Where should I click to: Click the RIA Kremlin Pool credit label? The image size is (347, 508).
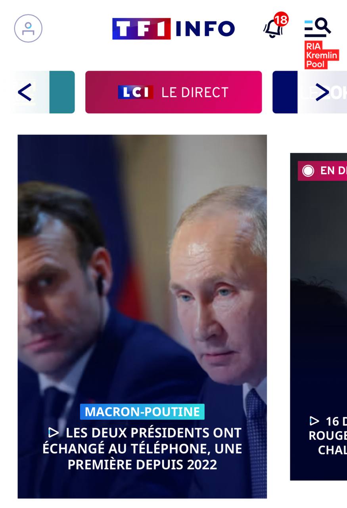(322, 55)
